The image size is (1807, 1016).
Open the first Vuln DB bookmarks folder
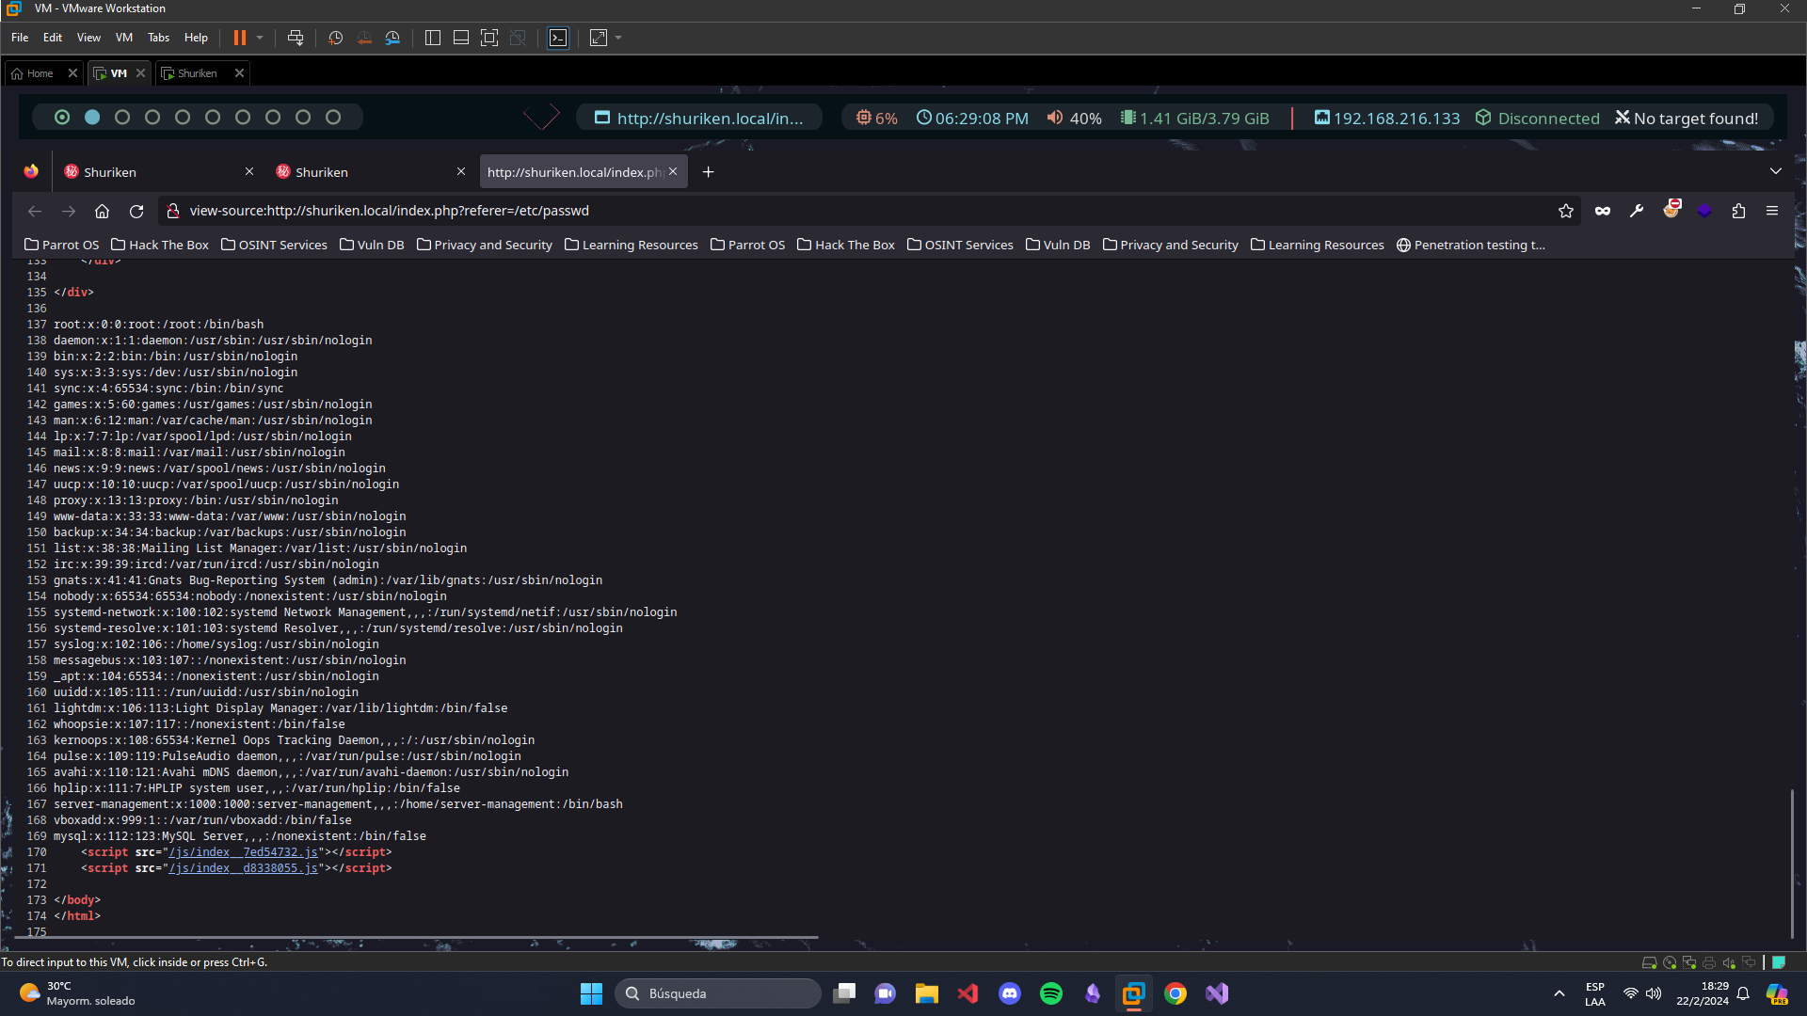coord(372,246)
